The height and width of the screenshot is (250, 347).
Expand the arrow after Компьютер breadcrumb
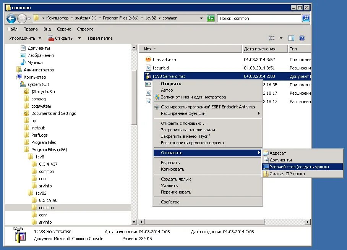(72, 18)
